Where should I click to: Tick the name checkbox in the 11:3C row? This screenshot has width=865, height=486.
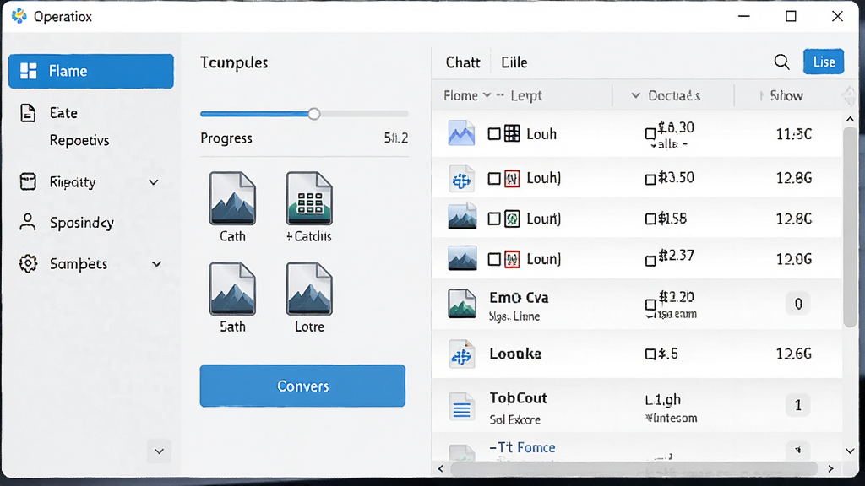click(494, 134)
